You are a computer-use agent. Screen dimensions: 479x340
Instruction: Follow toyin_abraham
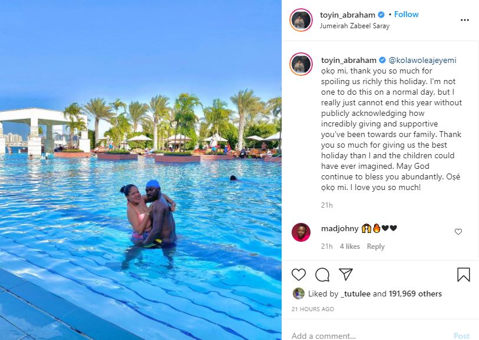click(406, 14)
